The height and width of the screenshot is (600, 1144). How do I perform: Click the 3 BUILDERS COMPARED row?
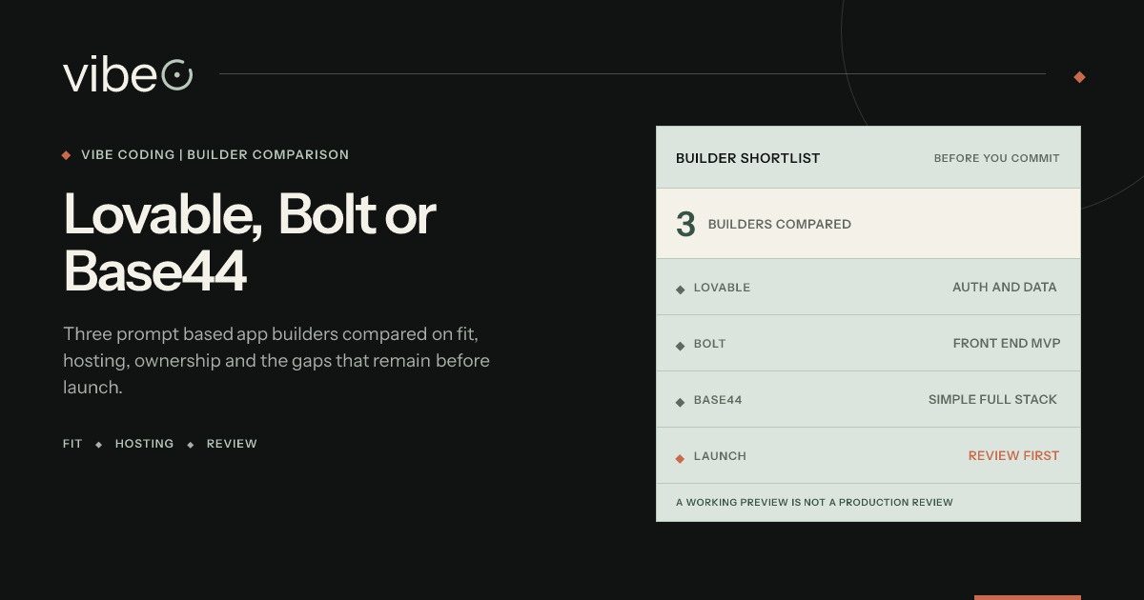tap(868, 224)
